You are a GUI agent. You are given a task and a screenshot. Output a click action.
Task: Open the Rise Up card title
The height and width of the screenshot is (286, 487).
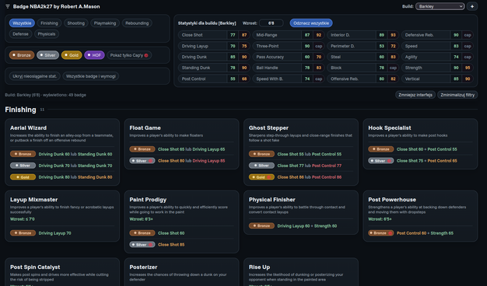pyautogui.click(x=259, y=267)
